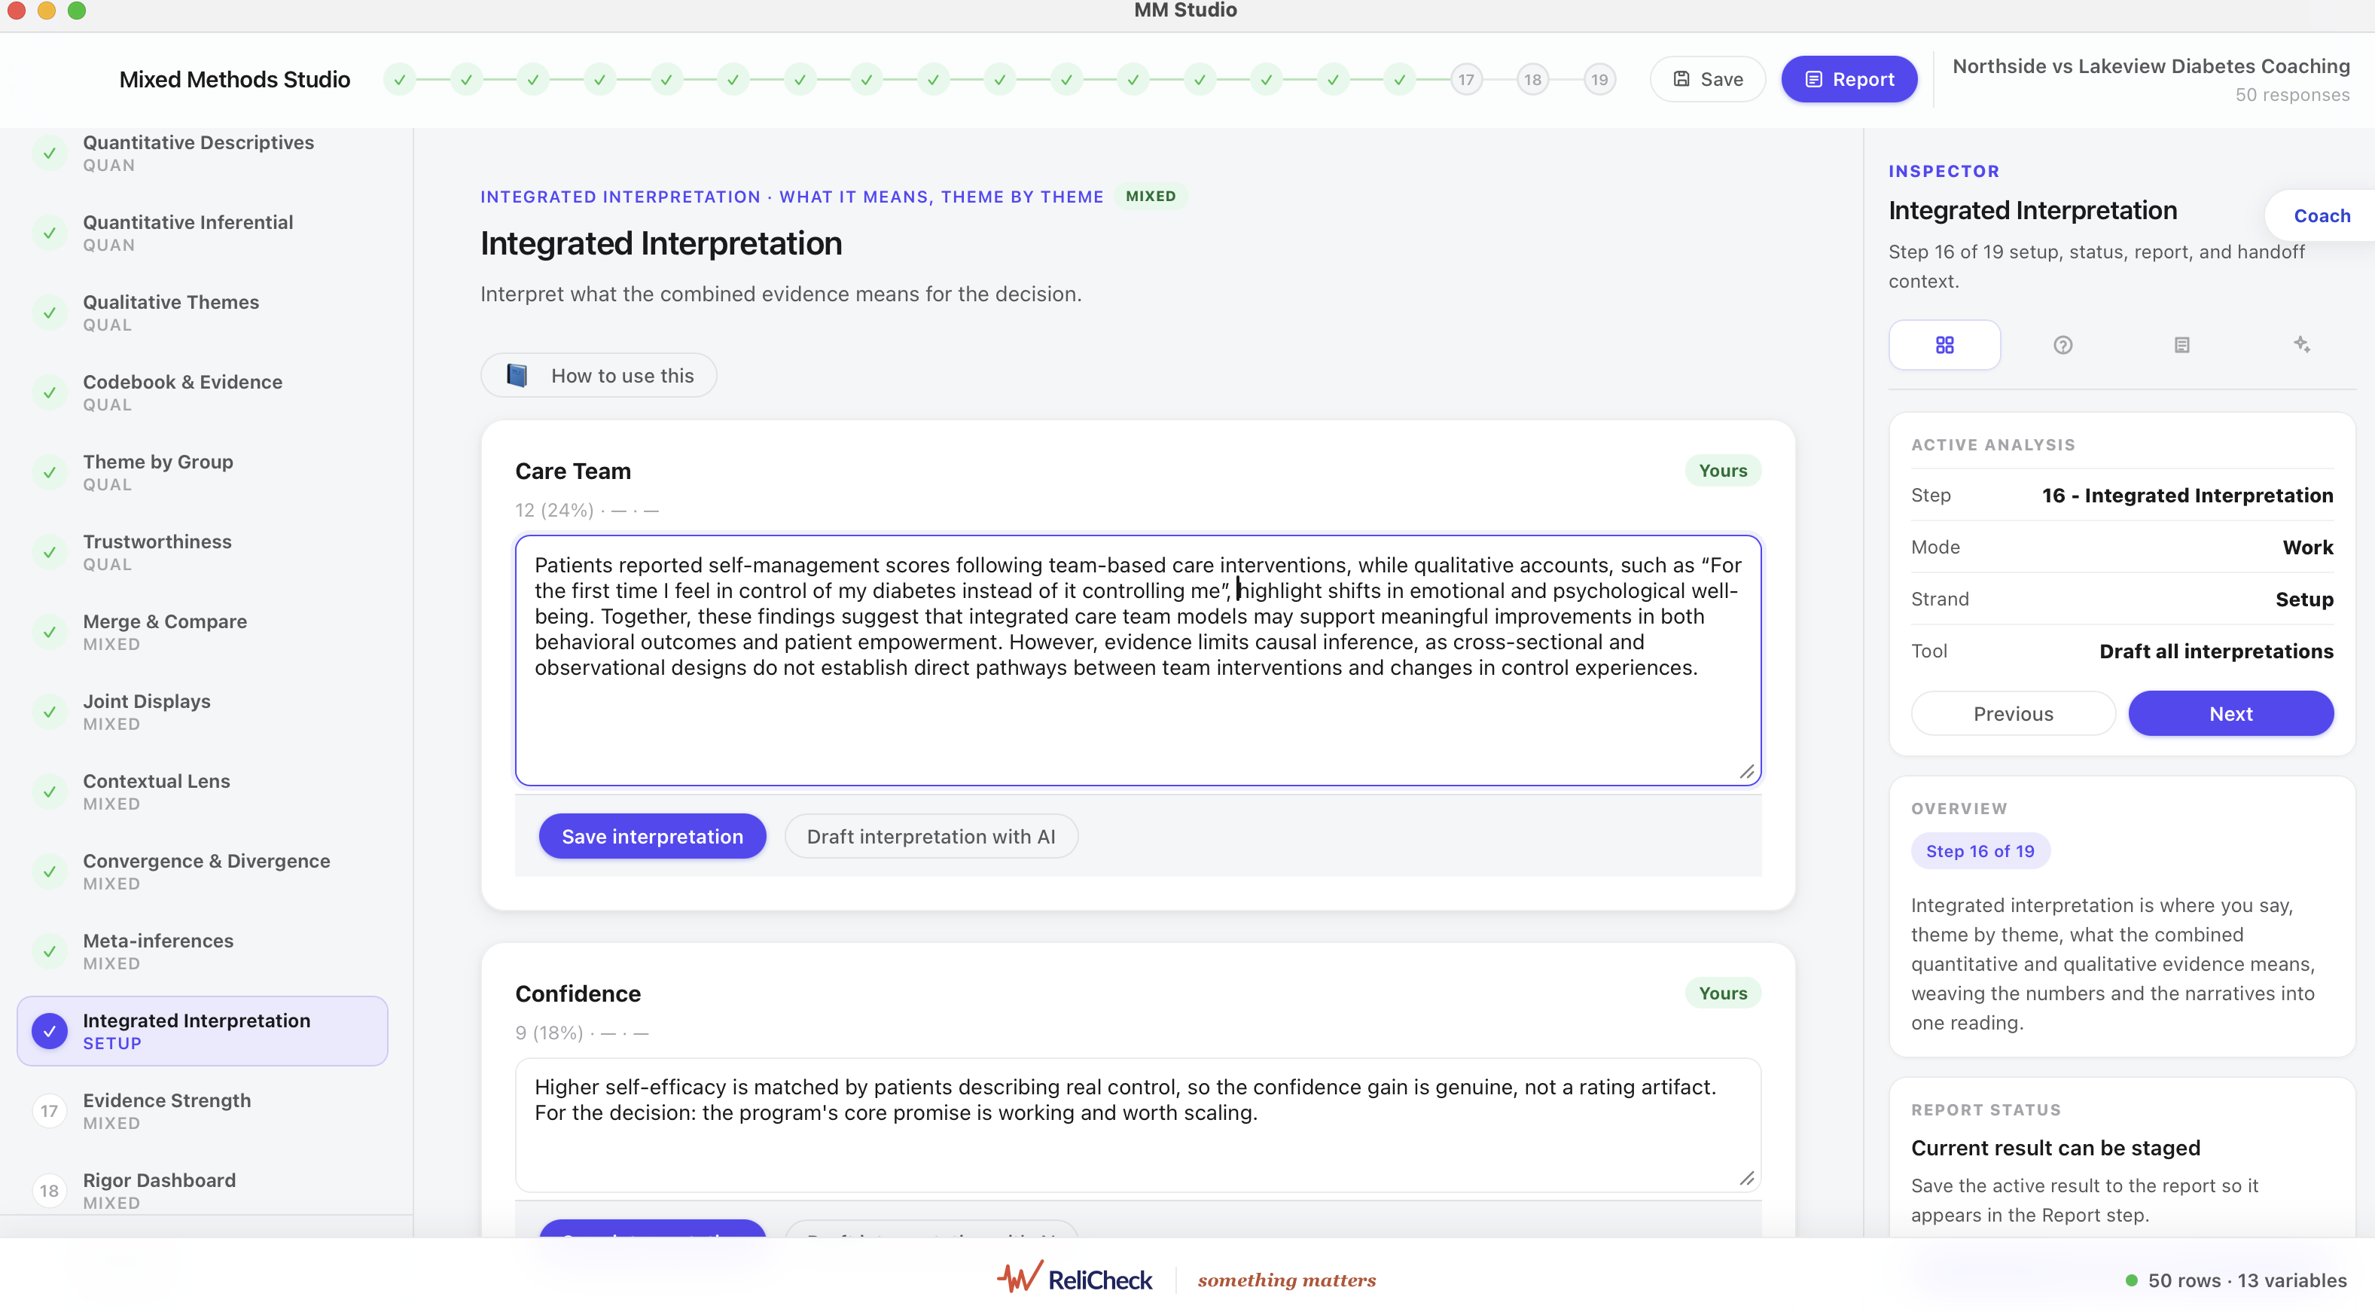The height and width of the screenshot is (1312, 2375).
Task: Click the checkmark icon next to Convergence & Divergence
Action: 50,871
